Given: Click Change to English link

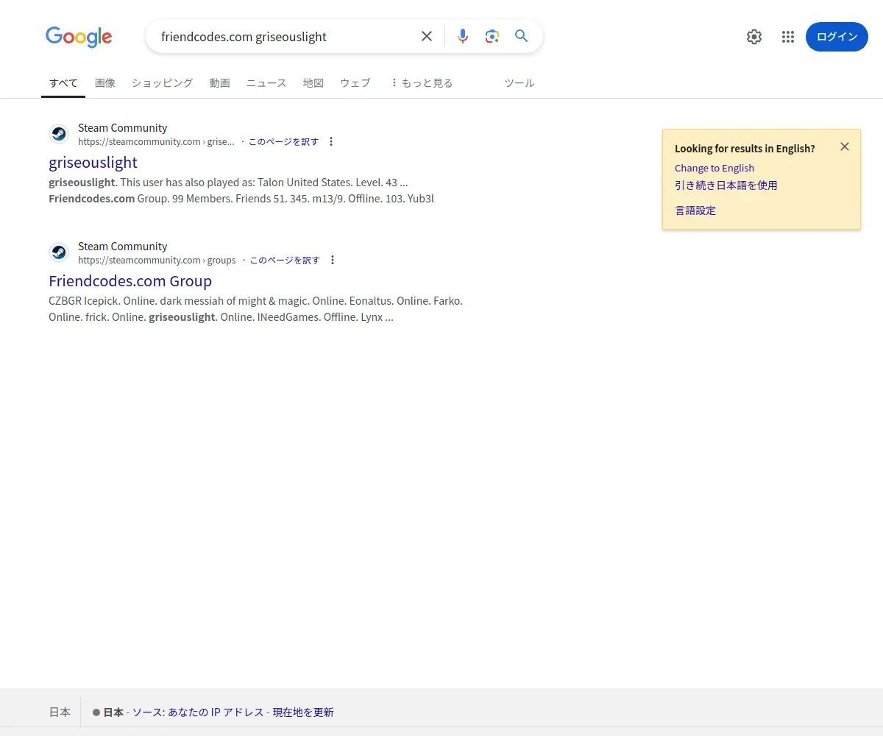Looking at the screenshot, I should (714, 168).
